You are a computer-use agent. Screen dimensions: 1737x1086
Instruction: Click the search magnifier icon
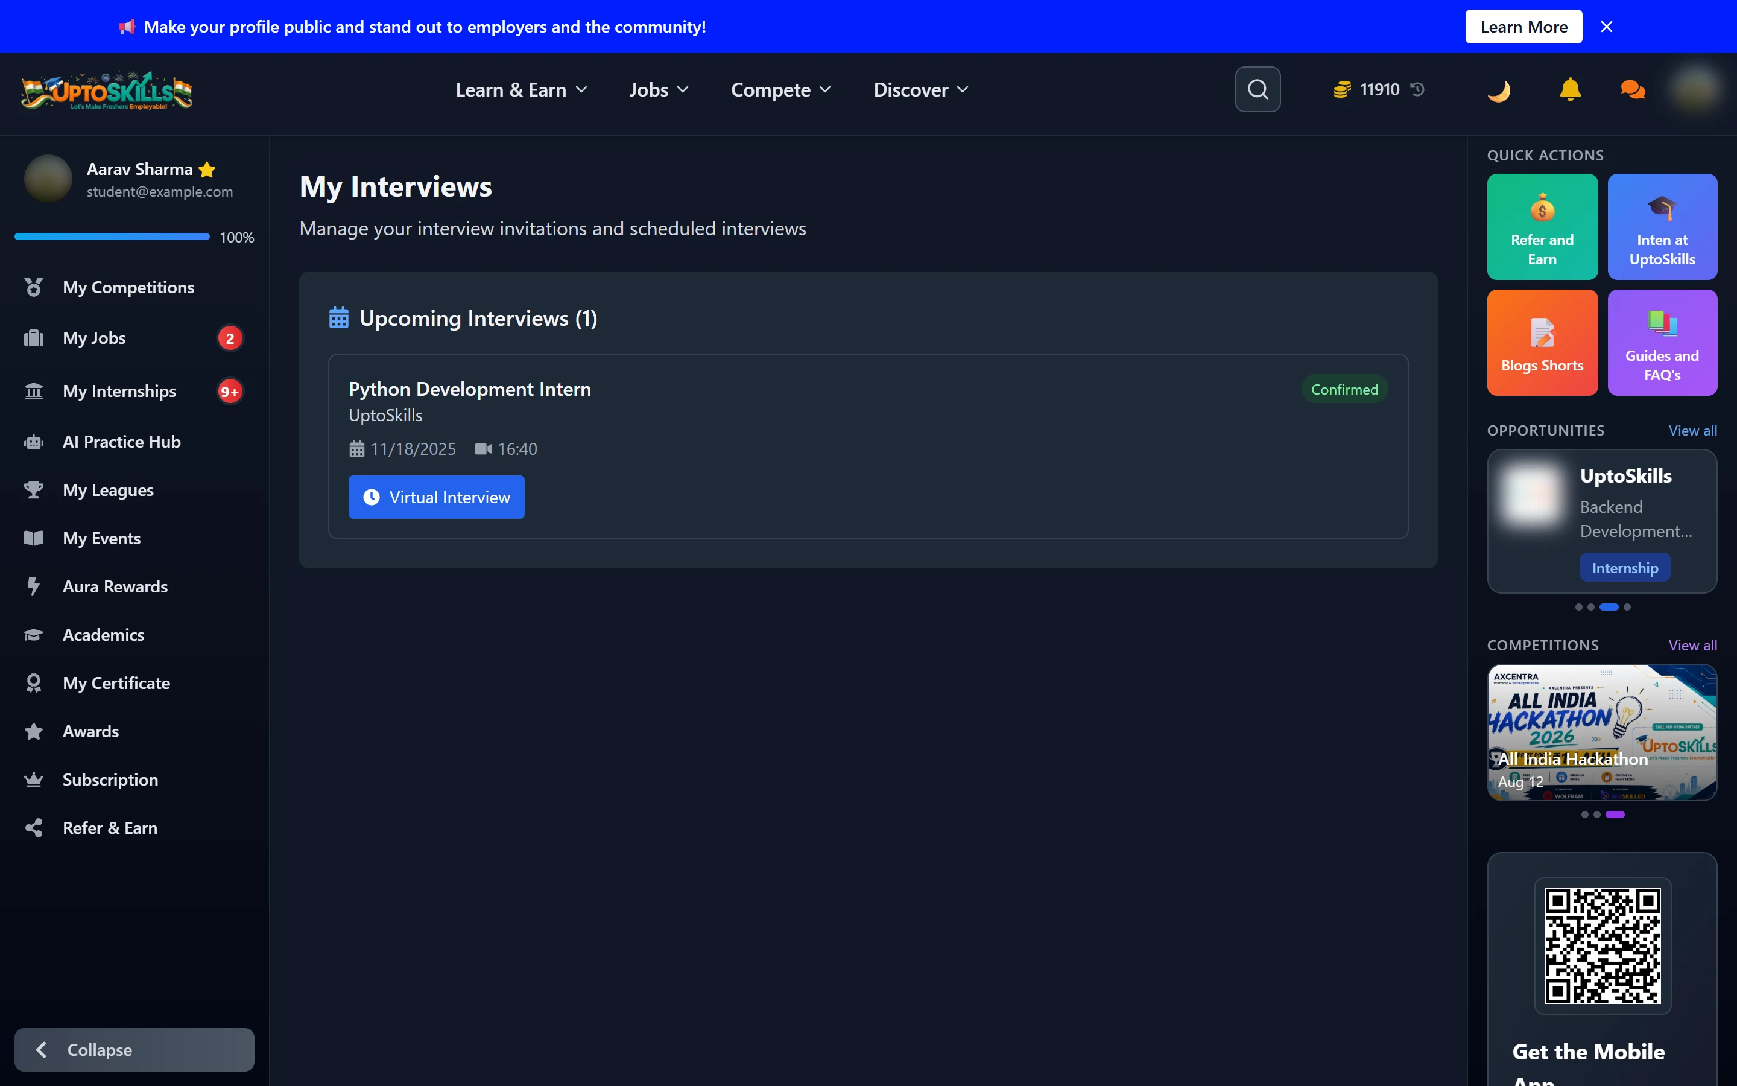click(x=1258, y=90)
